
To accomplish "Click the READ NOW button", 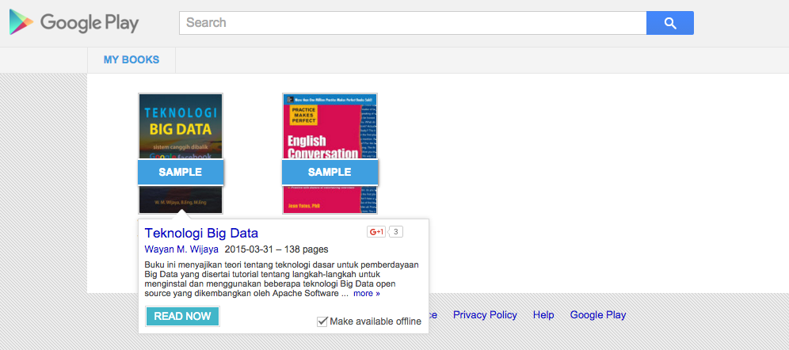I will 182,316.
